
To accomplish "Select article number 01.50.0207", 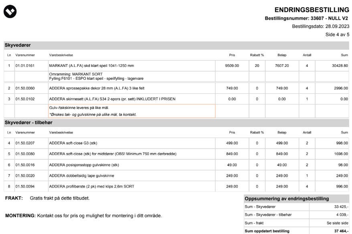I will 25,143.
